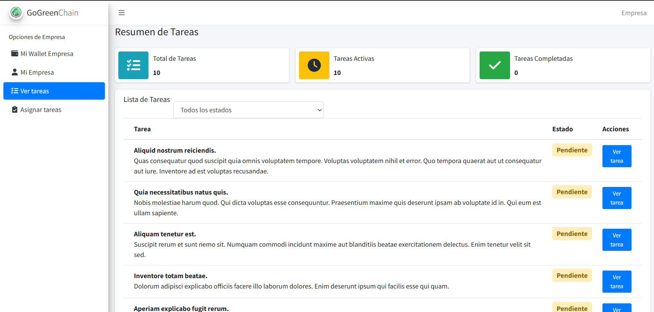This screenshot has height=312, width=654.
Task: Click the yellow clock Tareas Activas icon
Action: pyautogui.click(x=314, y=65)
